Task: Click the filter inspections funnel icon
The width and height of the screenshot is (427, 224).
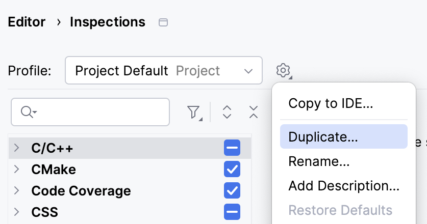Action: pos(194,112)
